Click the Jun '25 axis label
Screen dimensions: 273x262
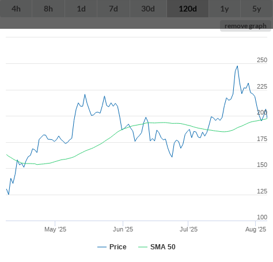click(123, 229)
